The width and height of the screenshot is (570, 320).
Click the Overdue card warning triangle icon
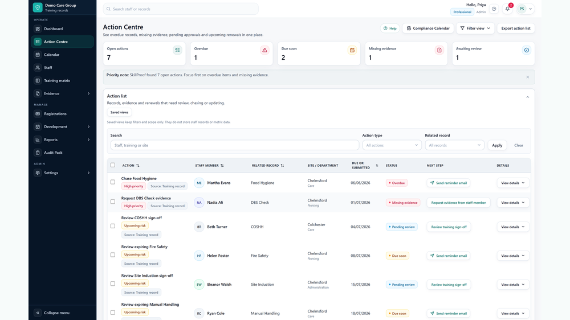tap(264, 50)
